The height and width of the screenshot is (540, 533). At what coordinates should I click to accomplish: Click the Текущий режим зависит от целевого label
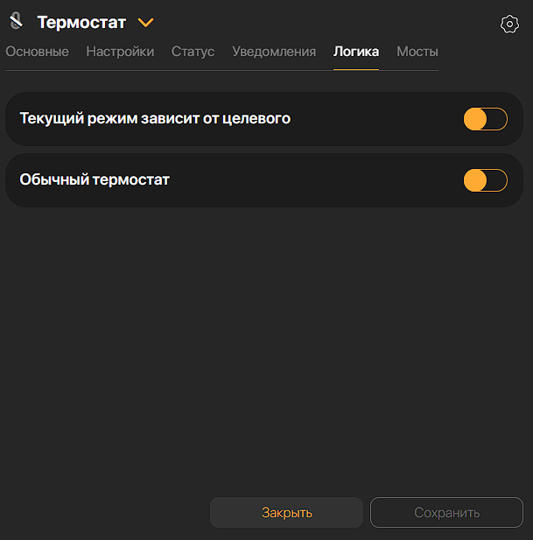[x=155, y=118]
